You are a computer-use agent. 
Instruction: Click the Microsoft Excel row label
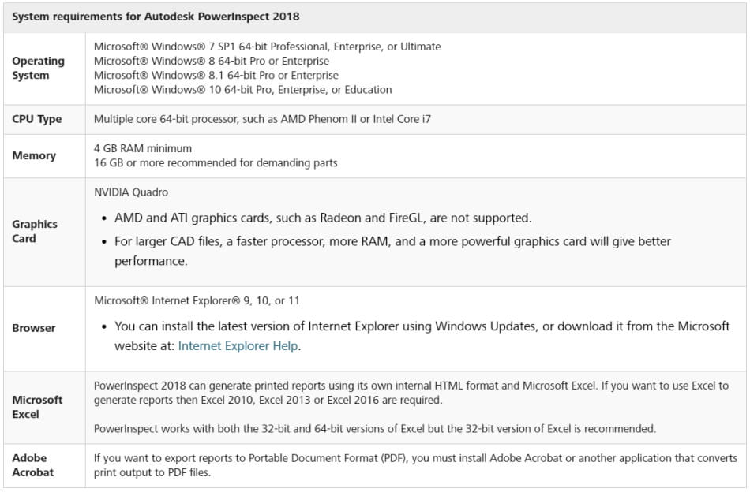37,407
